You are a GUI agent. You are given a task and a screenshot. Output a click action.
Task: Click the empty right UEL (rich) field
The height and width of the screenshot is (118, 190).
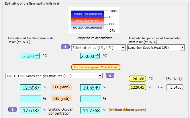point(91,98)
